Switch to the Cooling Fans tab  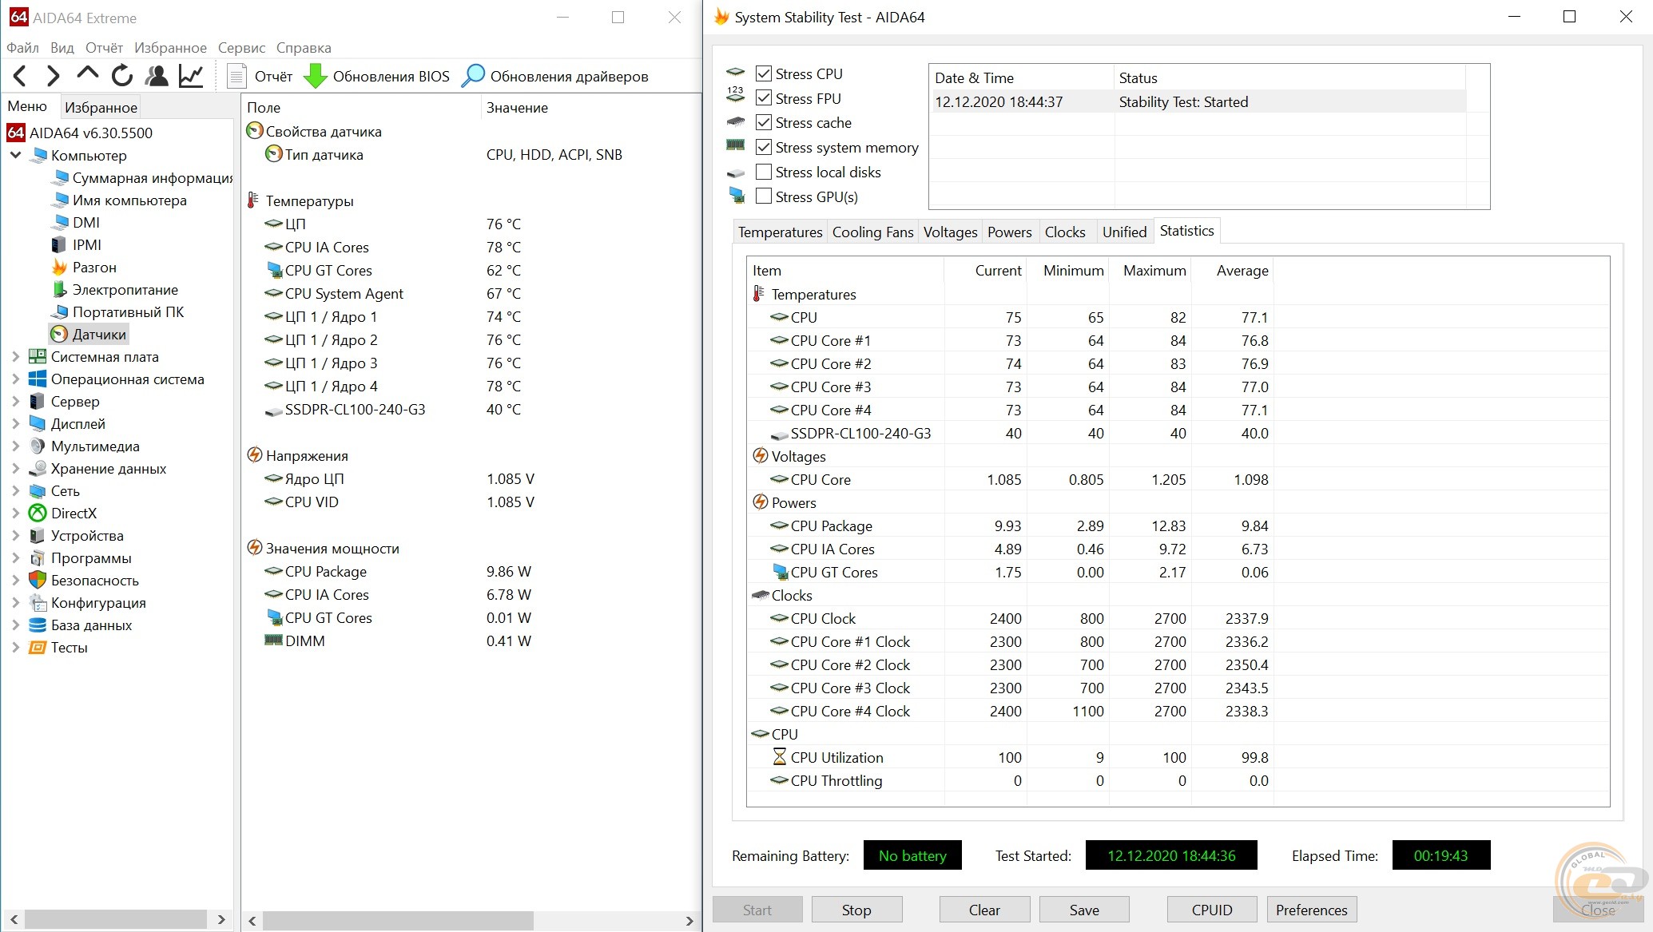(872, 232)
